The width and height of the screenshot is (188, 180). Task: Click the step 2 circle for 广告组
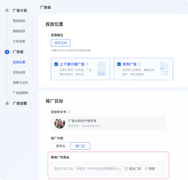7,52
